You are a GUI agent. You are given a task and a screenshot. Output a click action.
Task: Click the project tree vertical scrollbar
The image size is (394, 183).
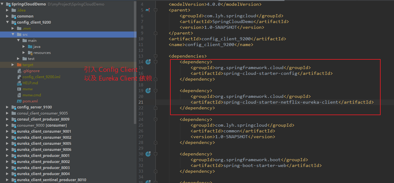click(x=135, y=62)
